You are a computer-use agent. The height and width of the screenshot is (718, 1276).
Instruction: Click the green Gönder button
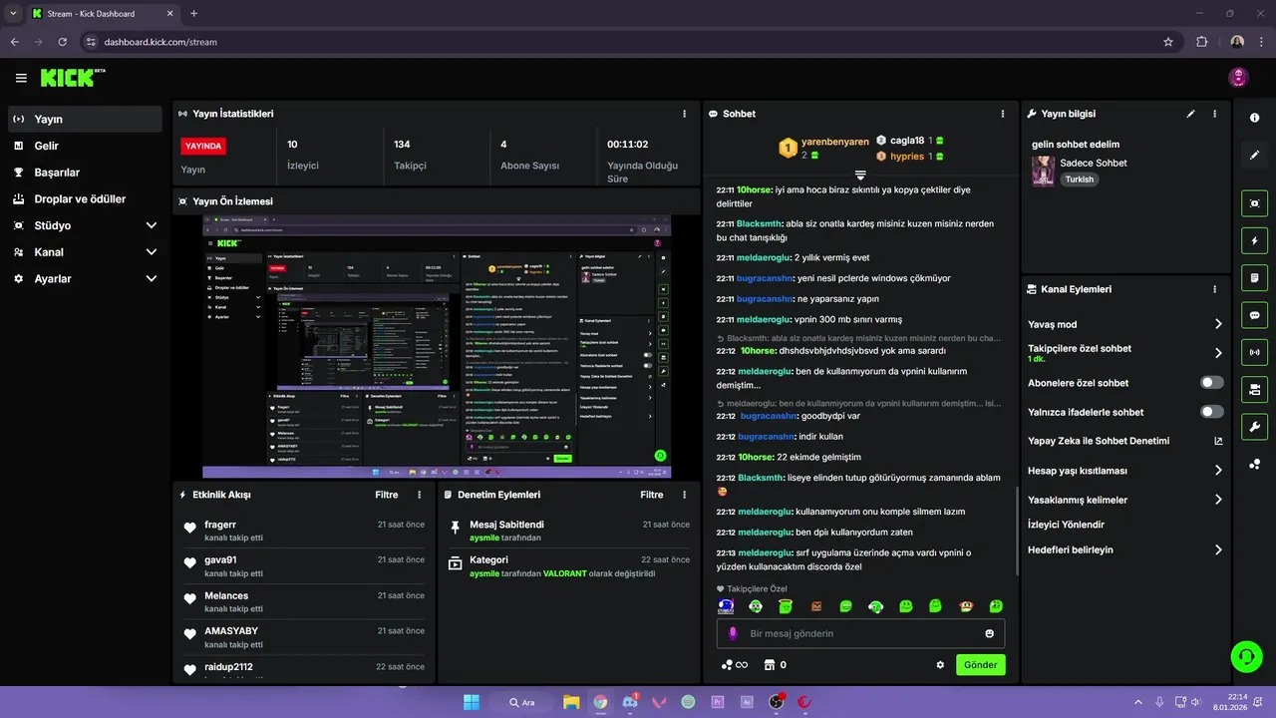[981, 665]
